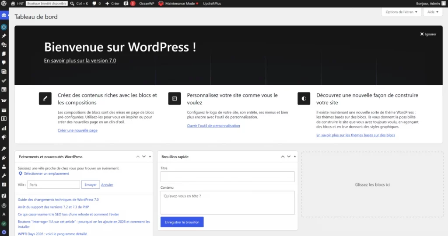Screen dimensions: 448x236
Task: Click 'Créer une nouvelle page' link
Action: coord(77,130)
